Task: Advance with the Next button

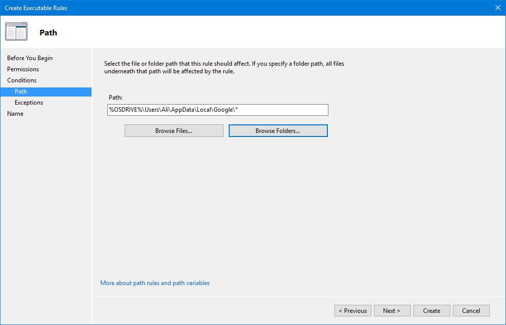Action: click(392, 311)
